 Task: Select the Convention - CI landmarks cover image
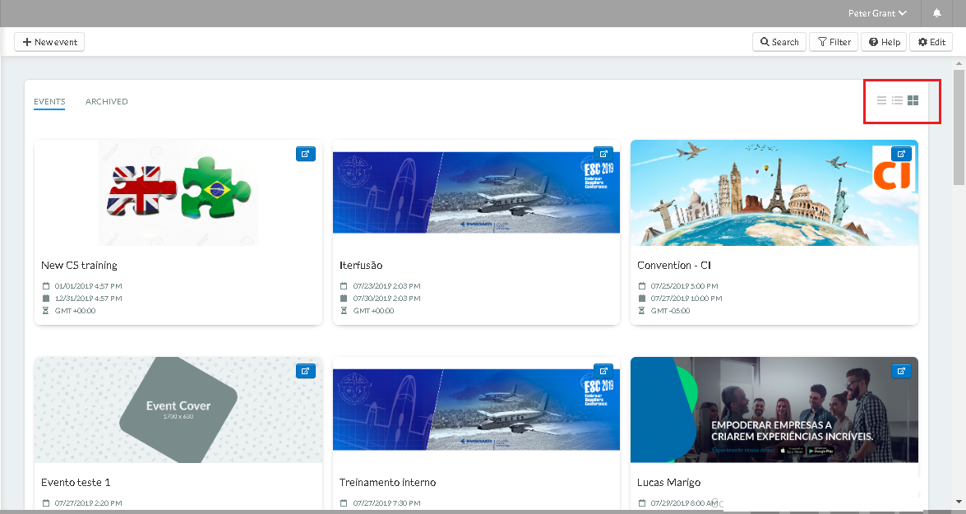click(774, 193)
